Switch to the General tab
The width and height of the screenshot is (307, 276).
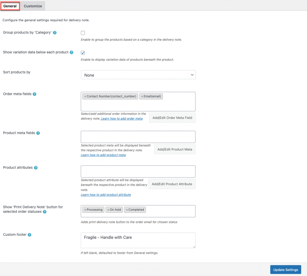pos(10,6)
